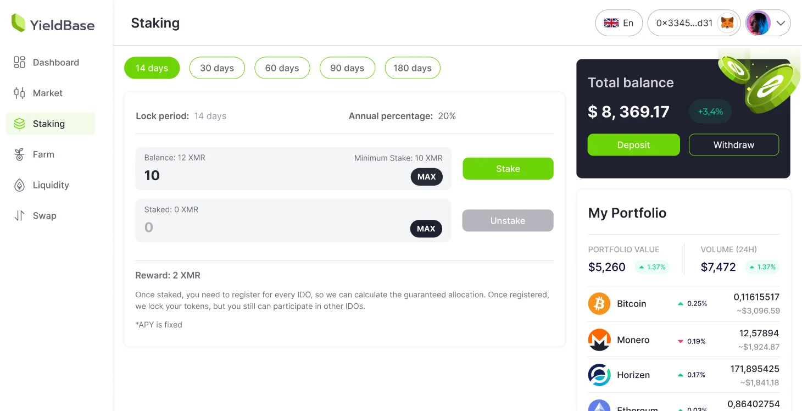Click the Liquidity droplet icon
Screen dimensions: 802x411
[19, 185]
